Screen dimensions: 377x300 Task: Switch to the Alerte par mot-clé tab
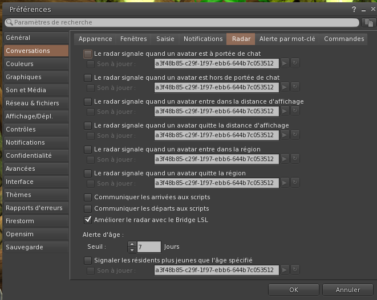pyautogui.click(x=288, y=39)
